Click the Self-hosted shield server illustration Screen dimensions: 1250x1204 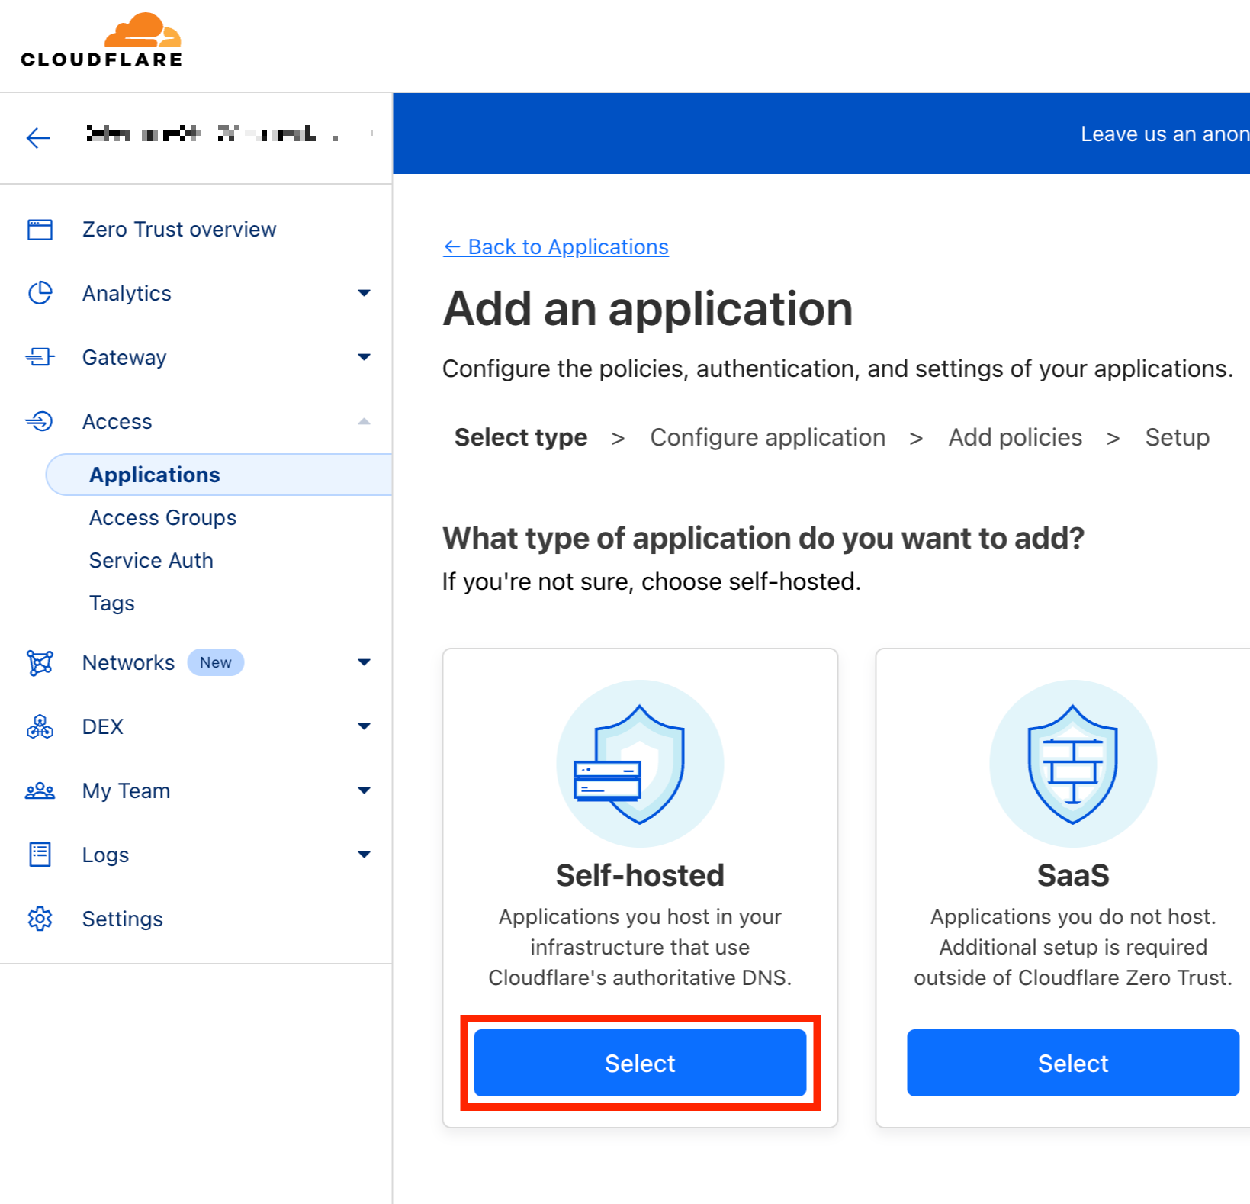(x=640, y=763)
